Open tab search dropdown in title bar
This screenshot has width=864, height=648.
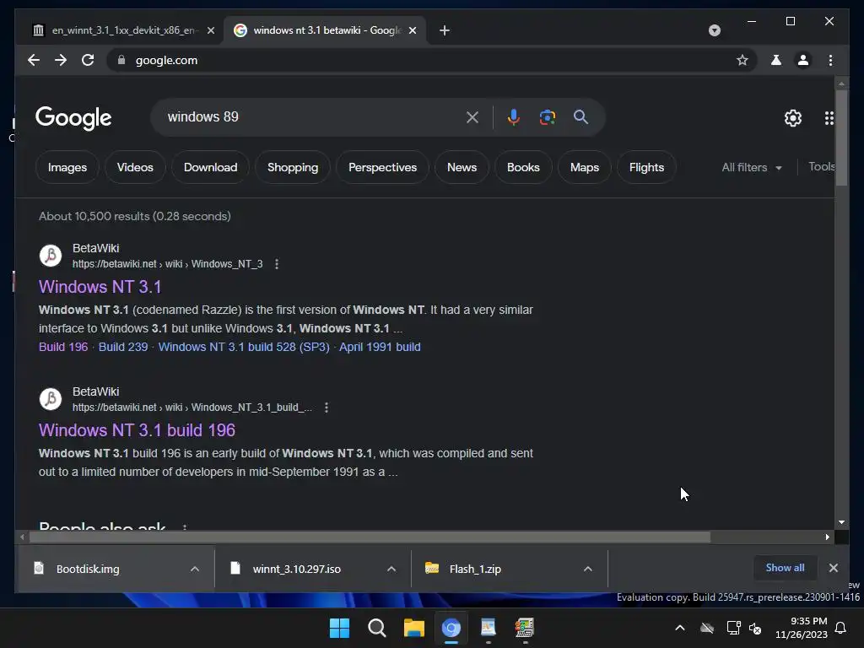pyautogui.click(x=714, y=30)
